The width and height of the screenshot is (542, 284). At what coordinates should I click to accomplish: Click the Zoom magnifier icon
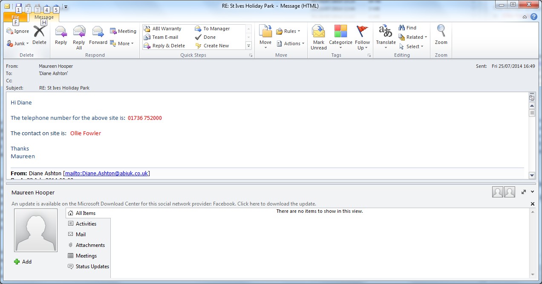pyautogui.click(x=441, y=35)
